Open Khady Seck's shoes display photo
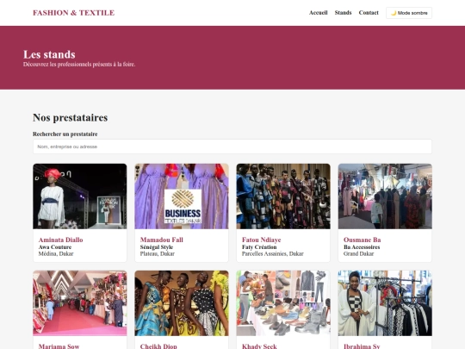The image size is (465, 349). (283, 303)
